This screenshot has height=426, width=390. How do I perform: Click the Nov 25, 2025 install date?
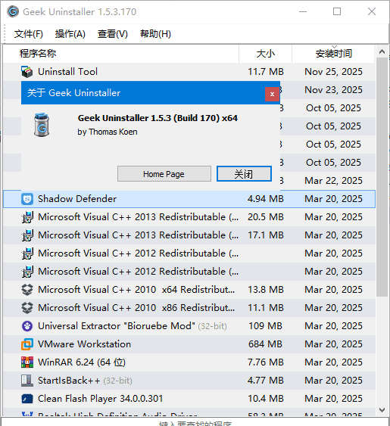click(334, 72)
